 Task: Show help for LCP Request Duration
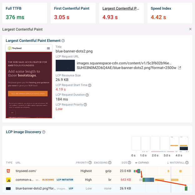[x=87, y=95]
